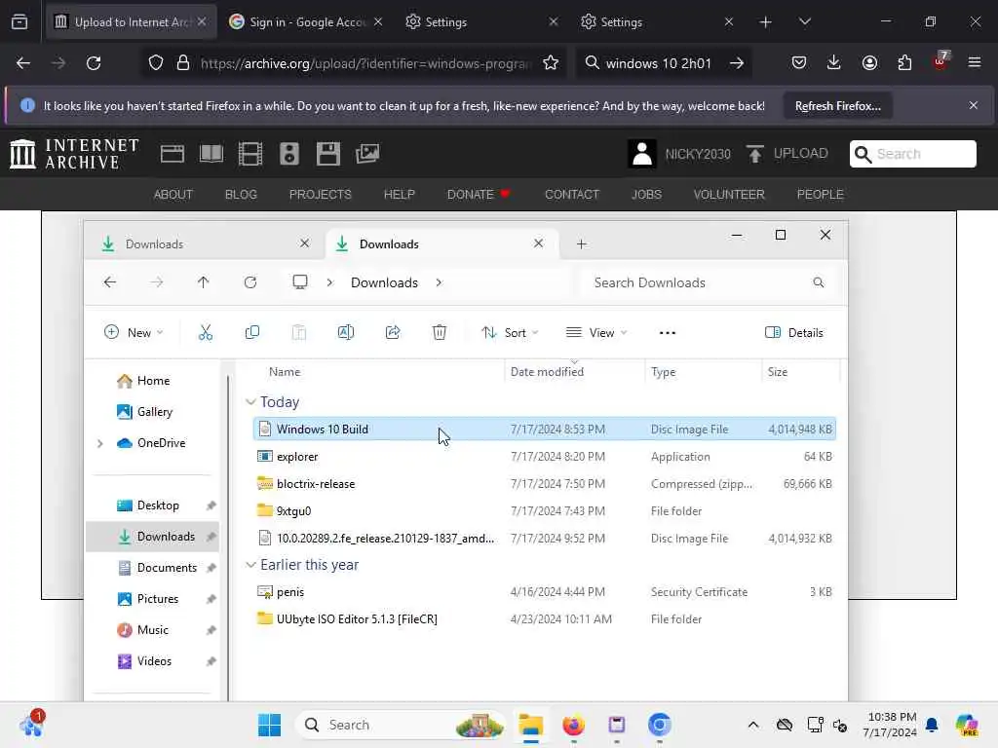998x748 pixels.
Task: Collapse the Earlier this year group
Action: point(250,565)
